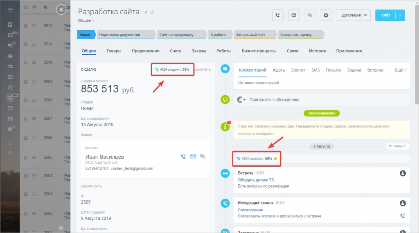The width and height of the screenshot is (419, 233).
Task: Call contact Иван Васильев via phone icon
Action: pos(183,156)
